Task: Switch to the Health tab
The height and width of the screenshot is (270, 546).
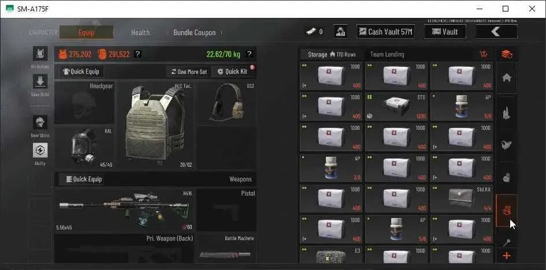Action: coord(140,33)
